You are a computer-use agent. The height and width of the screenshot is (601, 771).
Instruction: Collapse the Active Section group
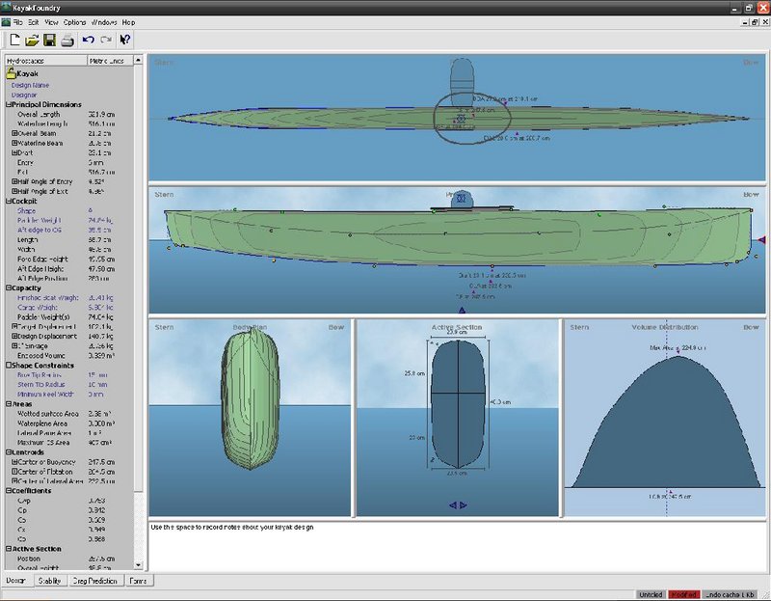tap(9, 548)
